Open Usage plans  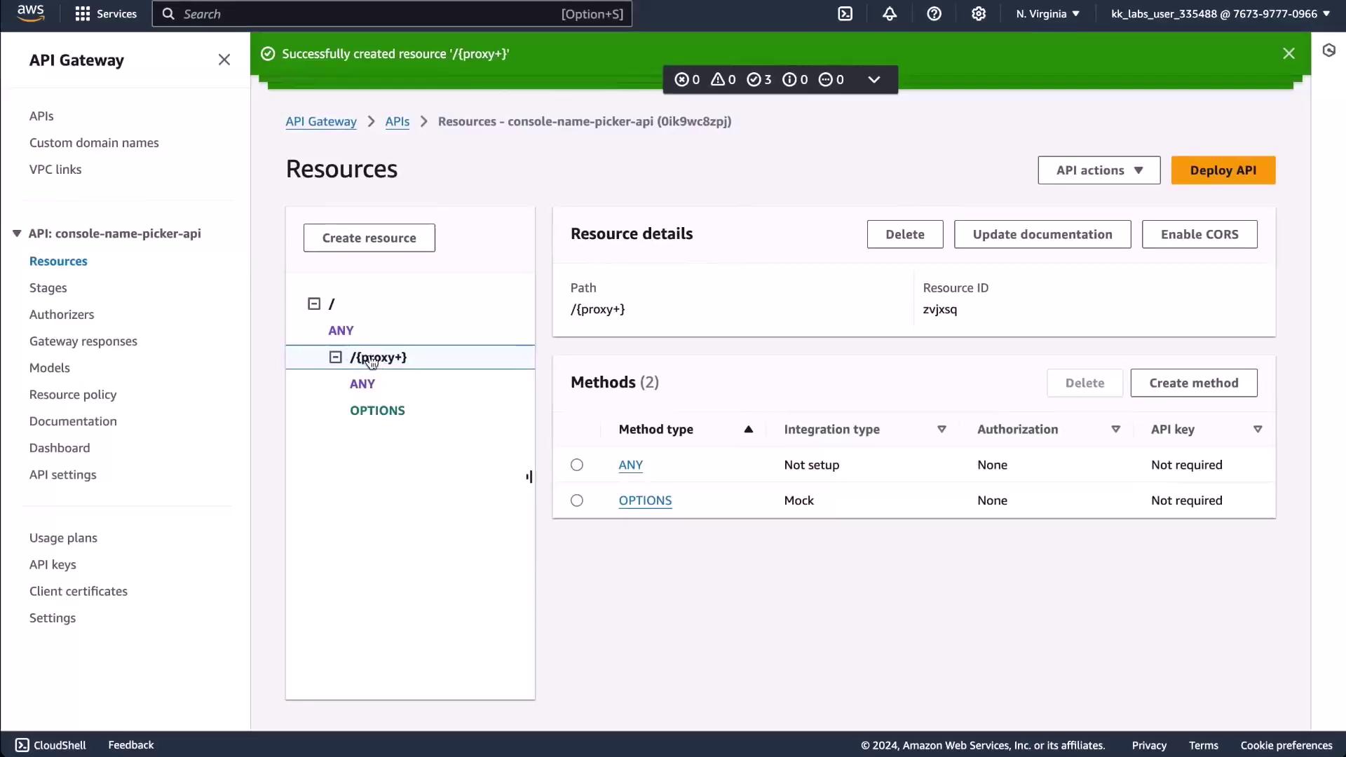[x=63, y=538]
